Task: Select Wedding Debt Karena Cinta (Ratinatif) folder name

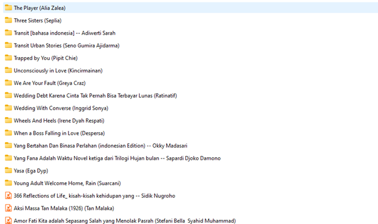Action: (95, 96)
